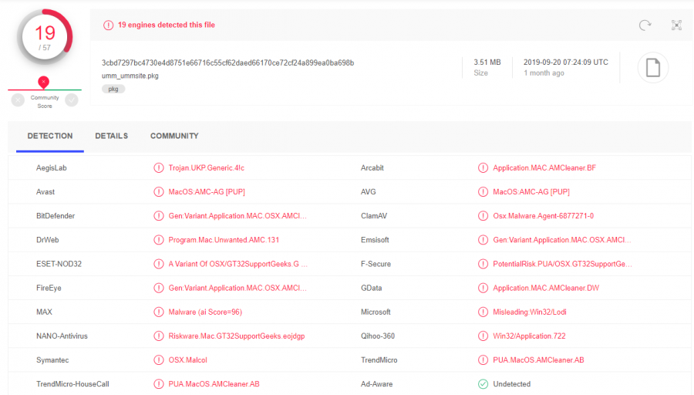Click warning icon in MAX row
Viewport: 694px width, 395px height.
pyautogui.click(x=158, y=312)
